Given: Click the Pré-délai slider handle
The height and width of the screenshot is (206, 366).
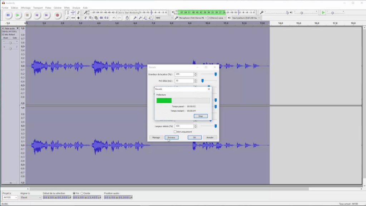Looking at the screenshot, I should [202, 81].
